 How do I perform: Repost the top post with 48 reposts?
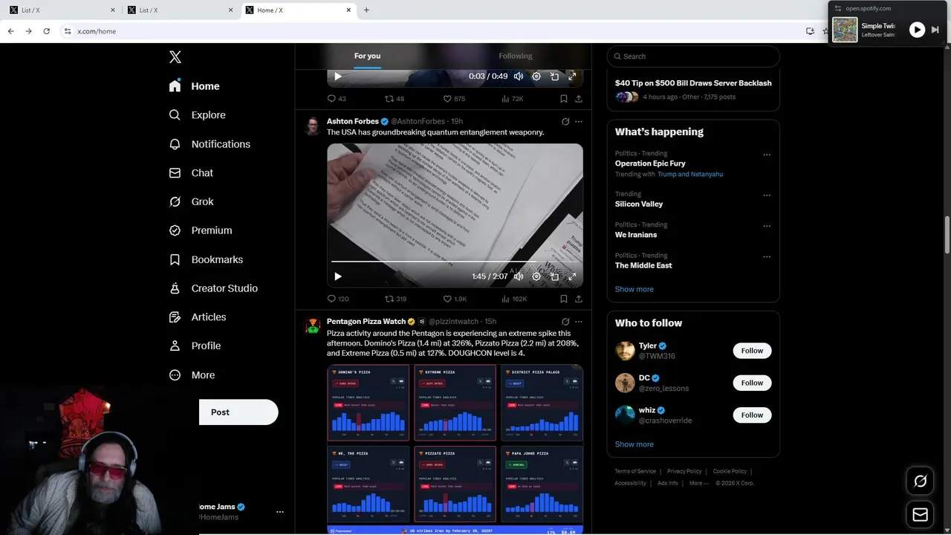pos(395,99)
